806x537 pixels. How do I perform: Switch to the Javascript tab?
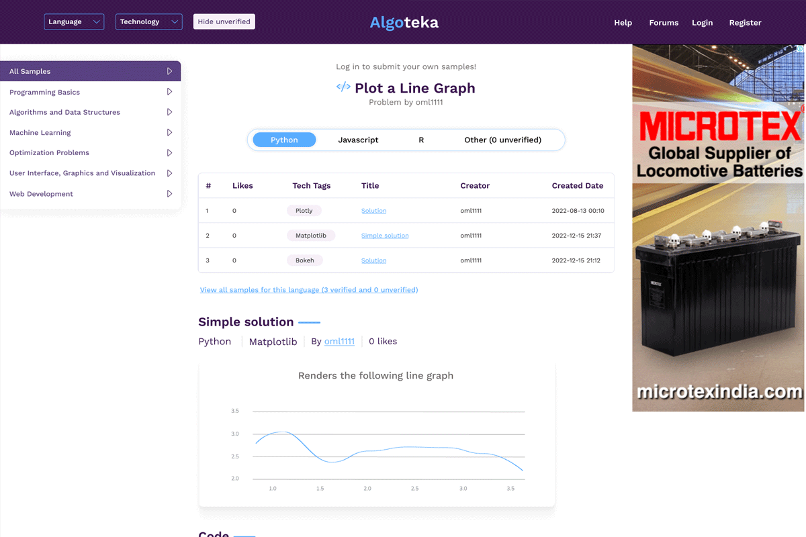click(x=358, y=140)
